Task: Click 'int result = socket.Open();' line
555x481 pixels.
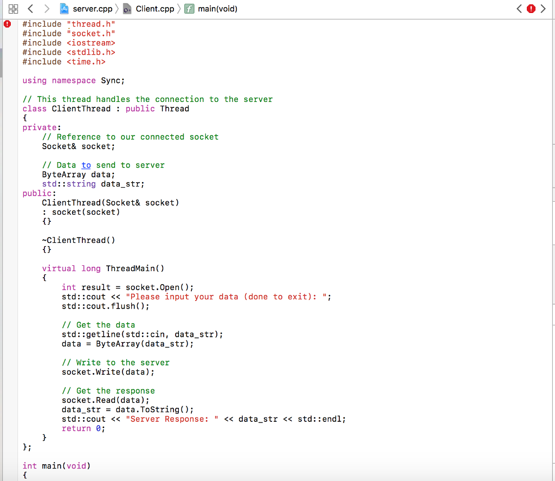Action: tap(128, 287)
